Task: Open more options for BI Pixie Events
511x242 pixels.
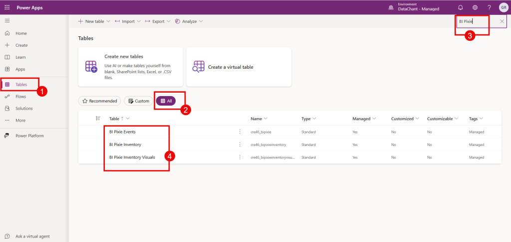Action: (x=240, y=132)
